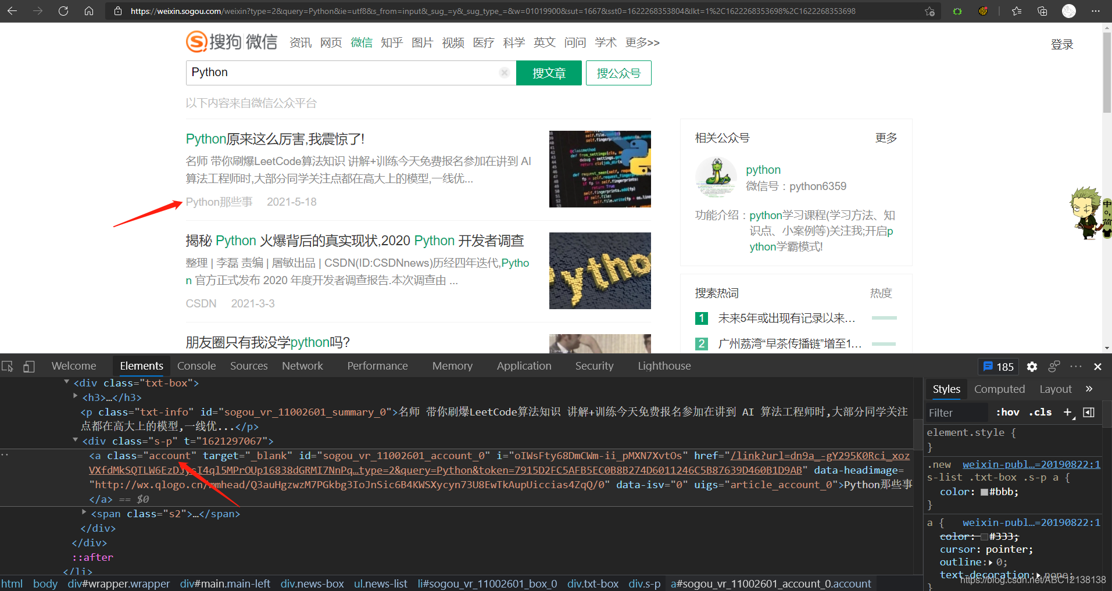Open the 知乎 search category
The height and width of the screenshot is (591, 1112).
[392, 42]
